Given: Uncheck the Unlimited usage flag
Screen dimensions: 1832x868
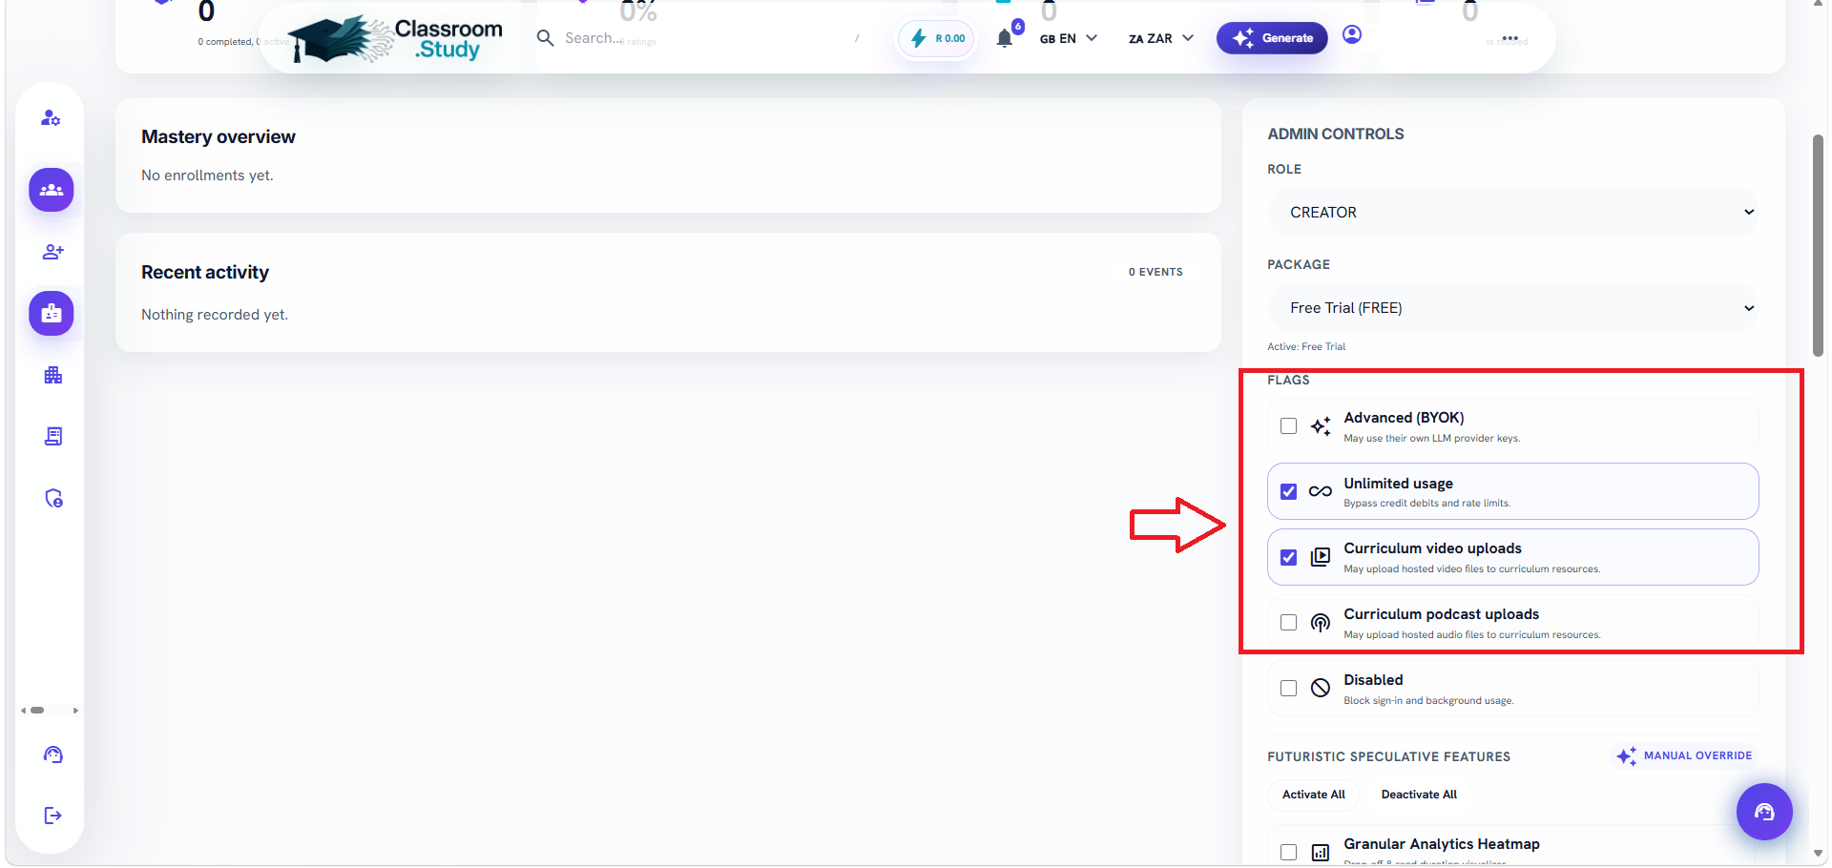Looking at the screenshot, I should [x=1289, y=491].
